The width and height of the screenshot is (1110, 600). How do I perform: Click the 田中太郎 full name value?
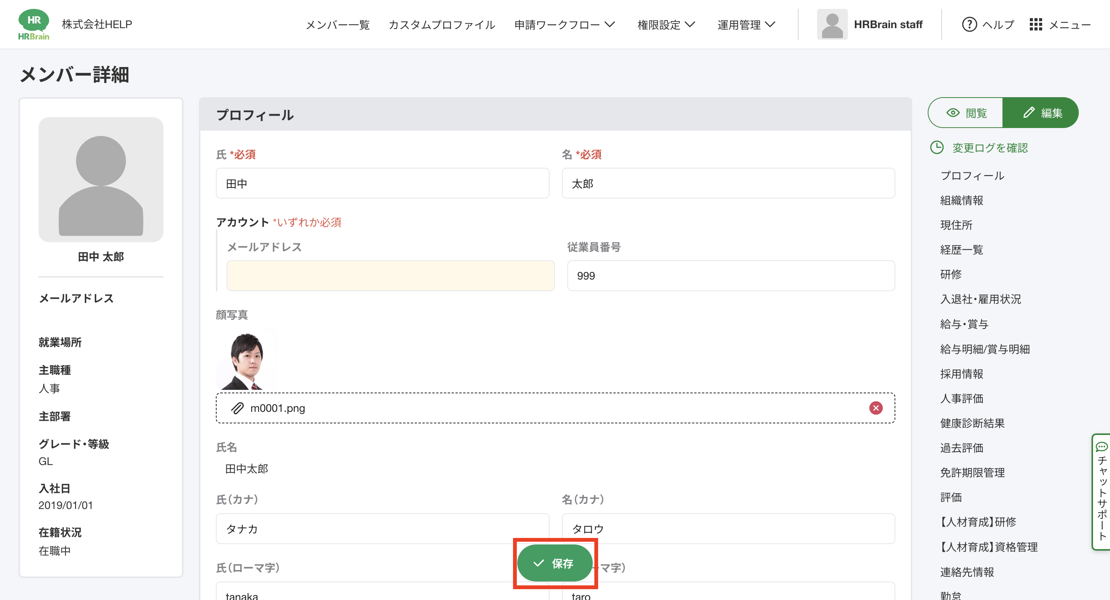(247, 469)
